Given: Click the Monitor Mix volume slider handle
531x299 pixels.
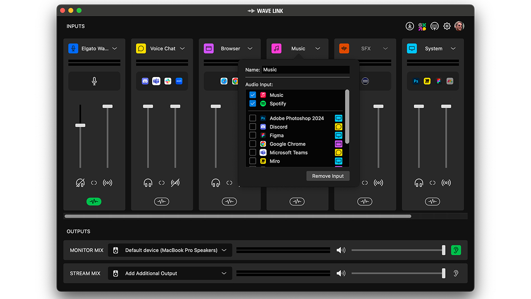Looking at the screenshot, I should (x=443, y=250).
